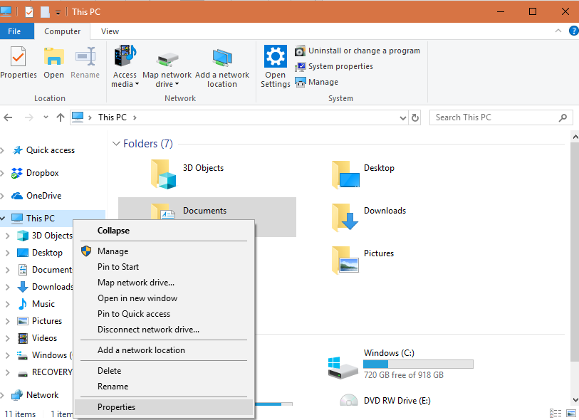Refresh the This PC view
579x420 pixels.
415,117
